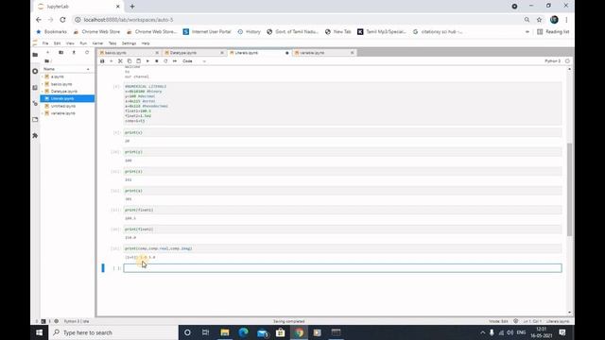Open Microsoft Edge from the taskbar
Viewport: 605px width, 340px height.
pyautogui.click(x=243, y=332)
